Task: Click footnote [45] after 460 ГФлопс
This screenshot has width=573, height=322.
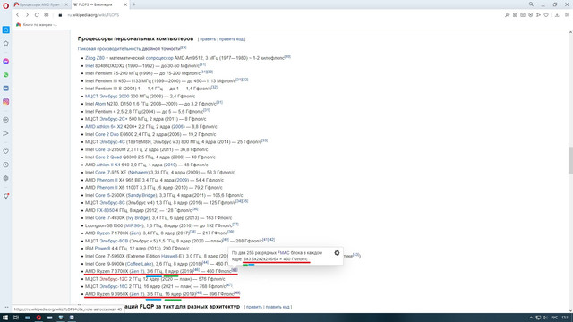Action: tap(235, 270)
